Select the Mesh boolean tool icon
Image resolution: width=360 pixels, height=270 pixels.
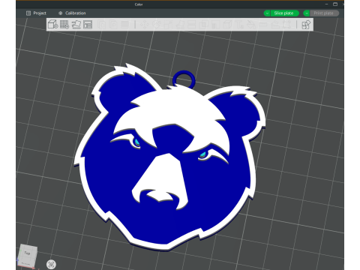(x=203, y=25)
